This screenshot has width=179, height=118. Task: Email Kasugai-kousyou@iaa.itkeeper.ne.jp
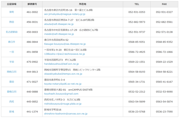coord(65,44)
